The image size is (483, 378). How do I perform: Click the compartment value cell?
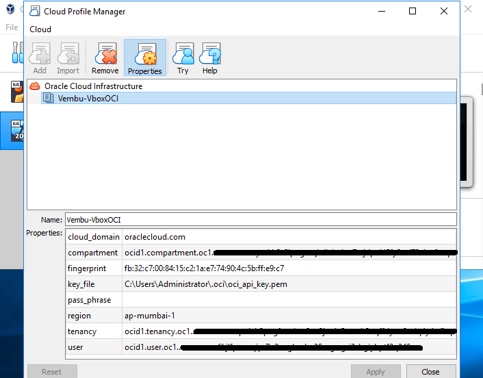pyautogui.click(x=289, y=253)
